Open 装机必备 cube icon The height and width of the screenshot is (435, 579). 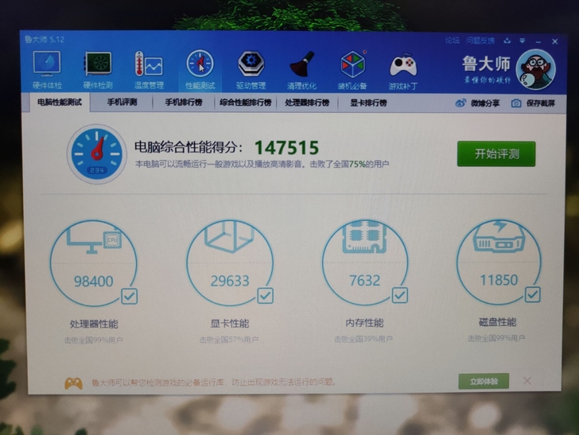pyautogui.click(x=352, y=70)
